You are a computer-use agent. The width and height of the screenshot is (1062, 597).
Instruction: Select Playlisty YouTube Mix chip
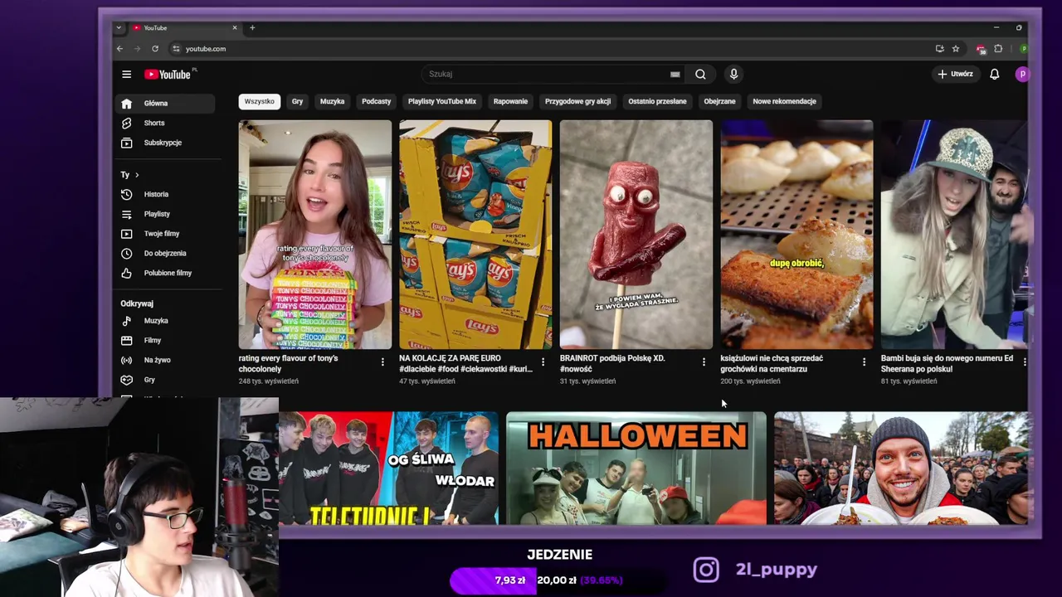pos(442,102)
